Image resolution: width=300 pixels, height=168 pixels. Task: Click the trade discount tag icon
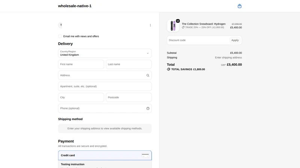point(183,27)
